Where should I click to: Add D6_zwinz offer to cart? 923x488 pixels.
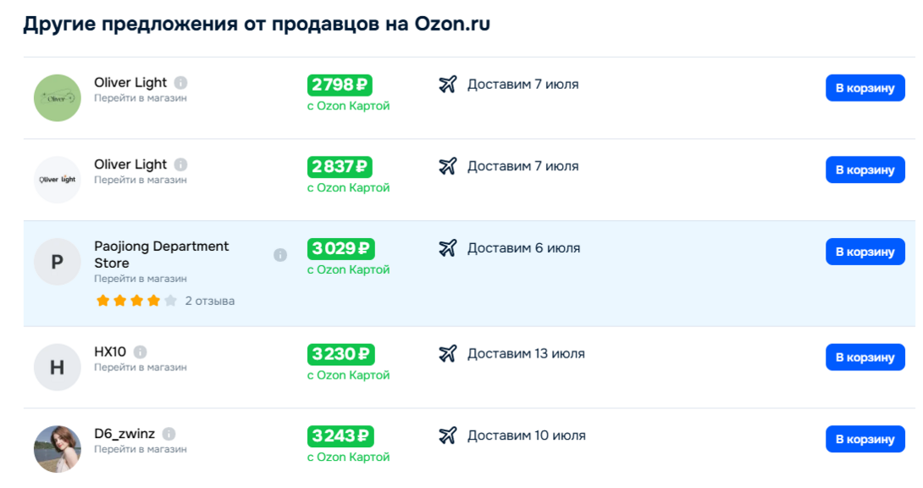click(x=865, y=439)
